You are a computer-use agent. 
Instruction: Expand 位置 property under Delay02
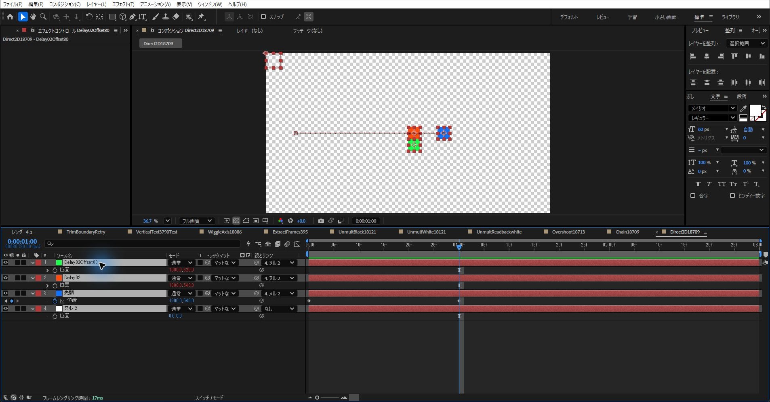pyautogui.click(x=47, y=286)
